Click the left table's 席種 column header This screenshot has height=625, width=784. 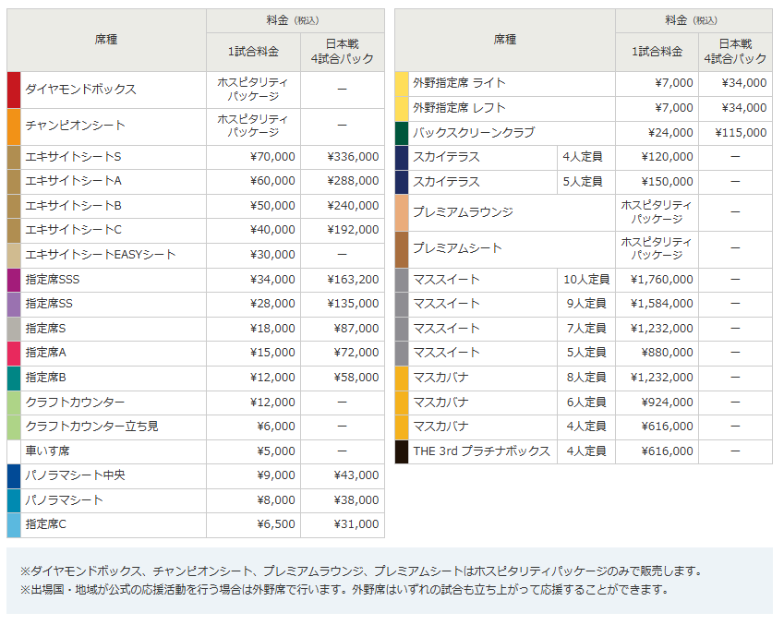pos(106,40)
